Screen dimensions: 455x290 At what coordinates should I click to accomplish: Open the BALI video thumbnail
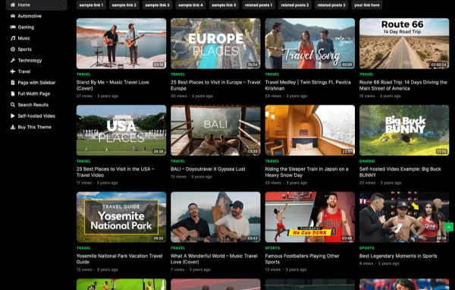click(x=215, y=130)
